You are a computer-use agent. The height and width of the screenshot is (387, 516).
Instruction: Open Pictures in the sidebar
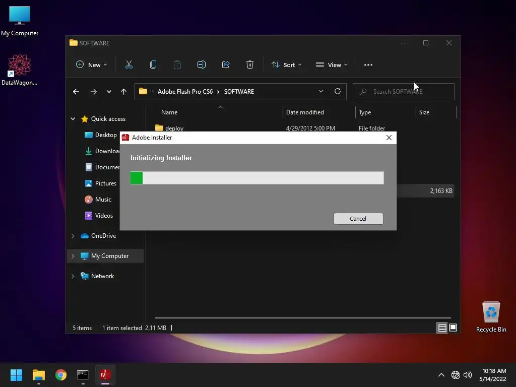pos(101,183)
